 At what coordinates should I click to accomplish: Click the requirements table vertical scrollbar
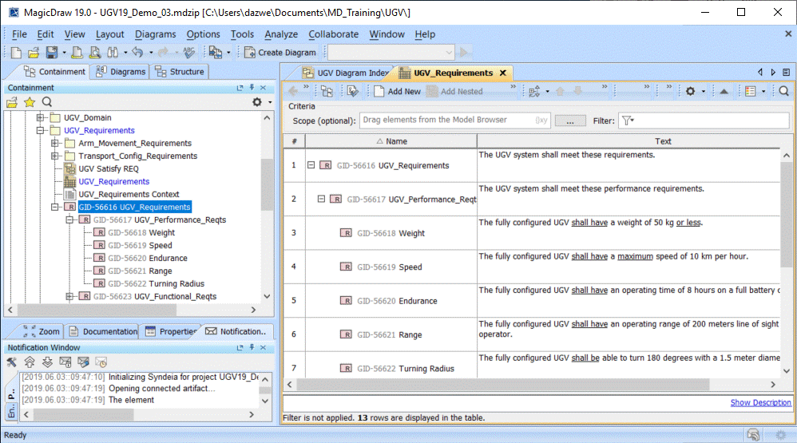[786, 239]
